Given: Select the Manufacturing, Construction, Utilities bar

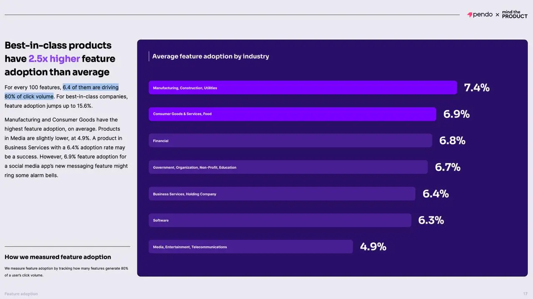Looking at the screenshot, I should [303, 87].
